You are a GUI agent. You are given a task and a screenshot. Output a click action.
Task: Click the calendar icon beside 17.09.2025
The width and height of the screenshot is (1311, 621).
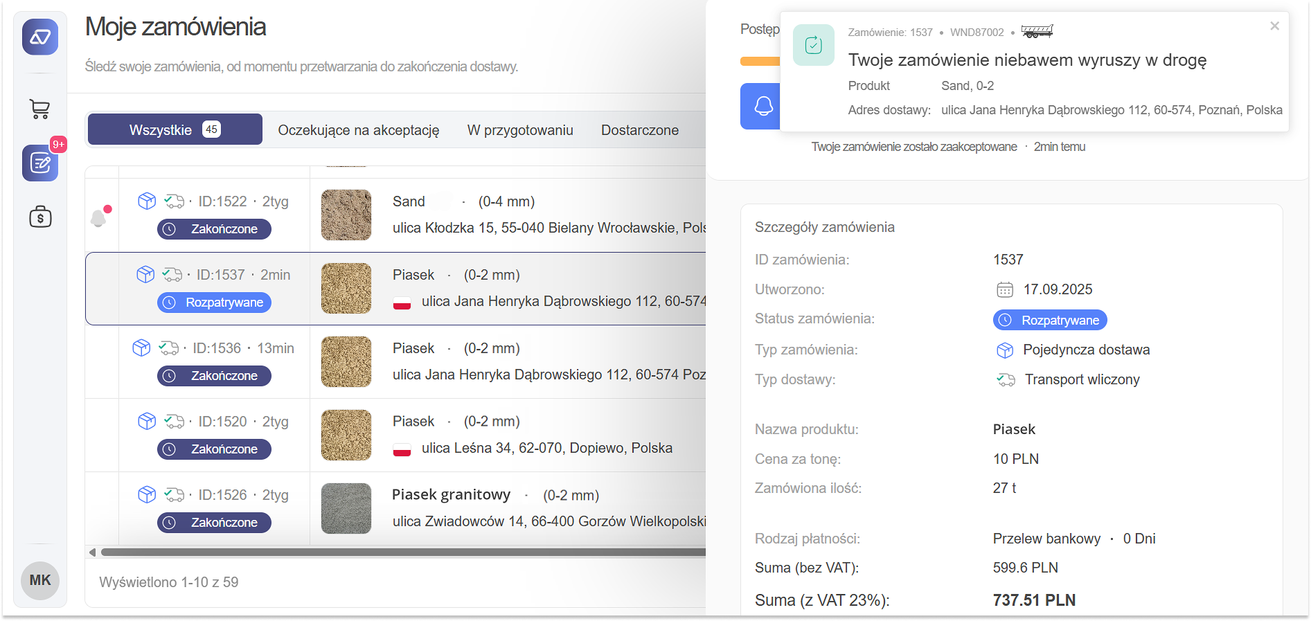click(1004, 289)
